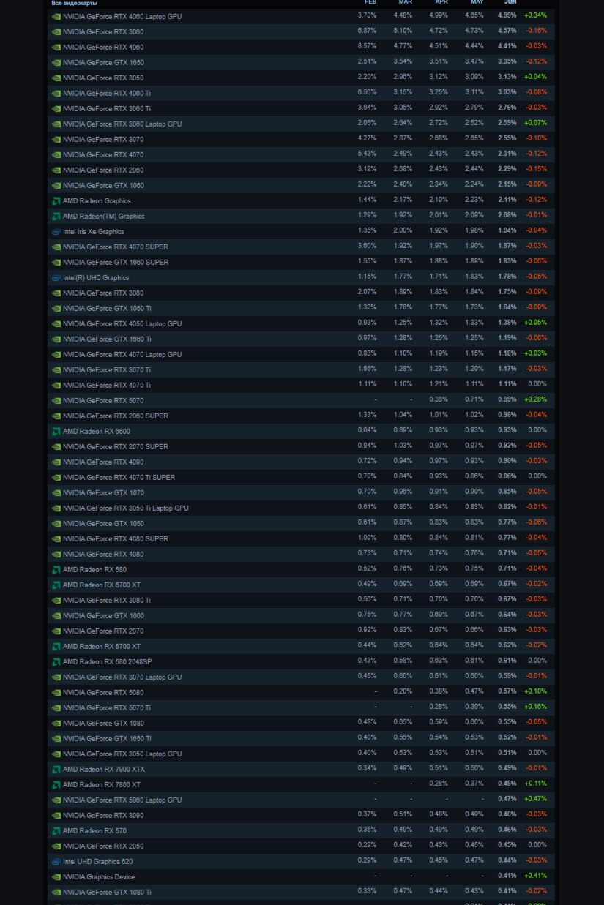Click the "Все видеокарты" table header
The image size is (604, 905).
coord(74,3)
